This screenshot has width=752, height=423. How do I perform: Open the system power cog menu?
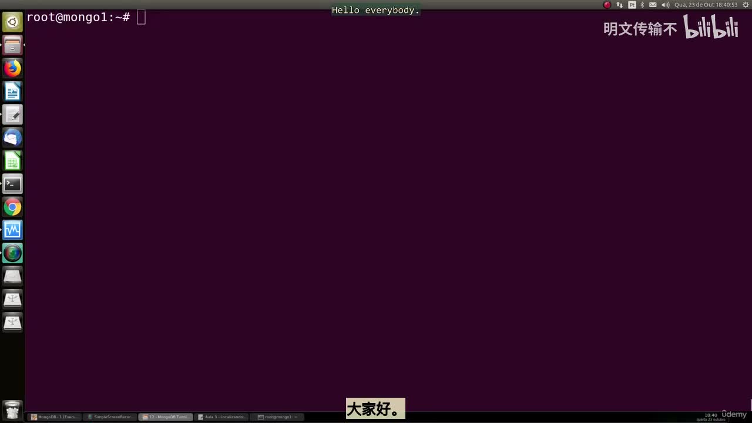746,5
